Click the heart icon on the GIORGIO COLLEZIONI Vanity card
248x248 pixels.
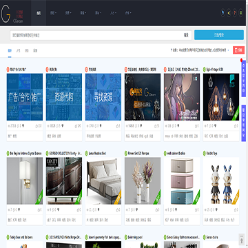coord(59,209)
